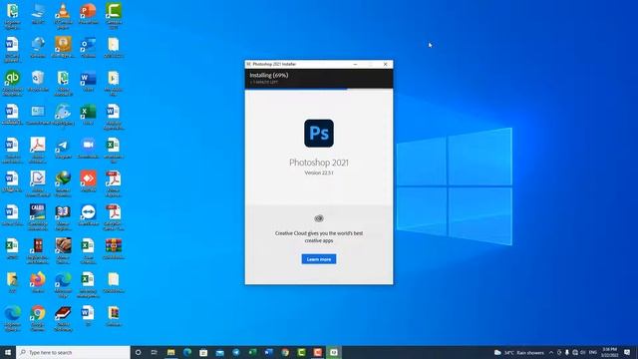Viewport: 638px width, 359px height.
Task: Select the Microsoft Edge shortcut beside Firefox
Action: click(x=63, y=284)
